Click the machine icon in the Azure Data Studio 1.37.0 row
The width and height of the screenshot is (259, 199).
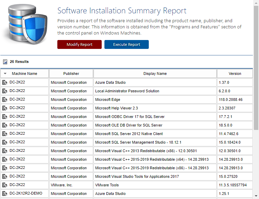pos(5,82)
